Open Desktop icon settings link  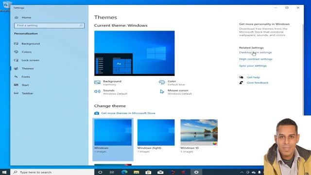coord(255,52)
